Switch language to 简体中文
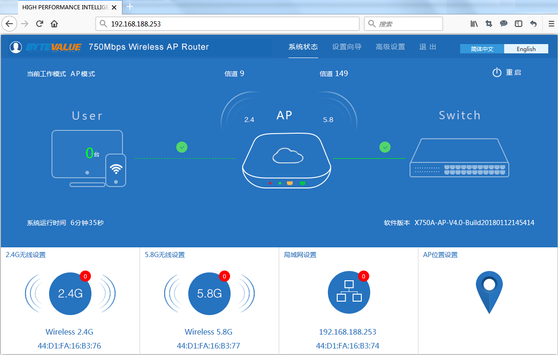The width and height of the screenshot is (558, 355). [482, 49]
